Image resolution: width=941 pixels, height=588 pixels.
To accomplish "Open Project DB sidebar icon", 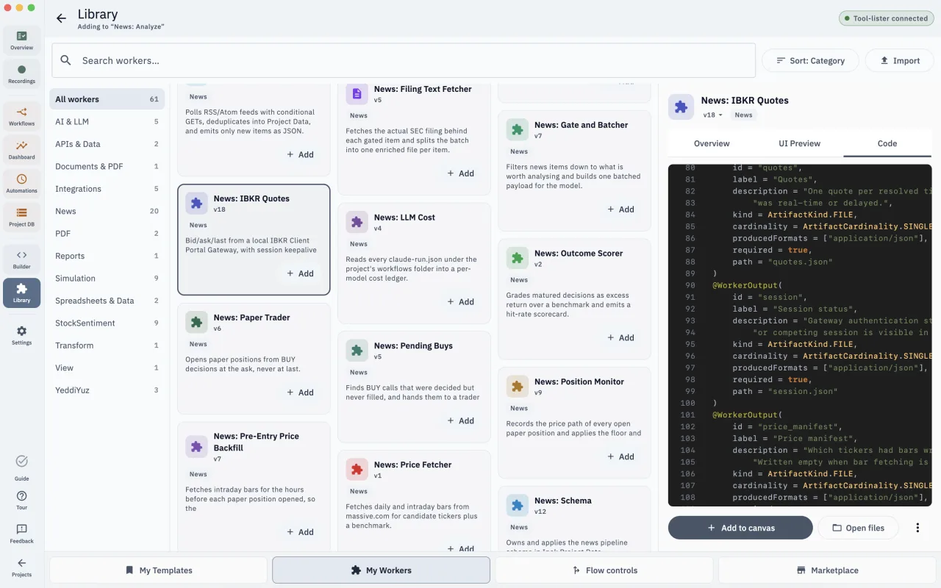I will (21, 217).
